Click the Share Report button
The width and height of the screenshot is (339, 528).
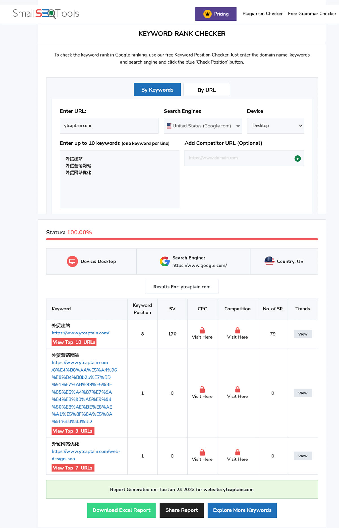pyautogui.click(x=182, y=510)
